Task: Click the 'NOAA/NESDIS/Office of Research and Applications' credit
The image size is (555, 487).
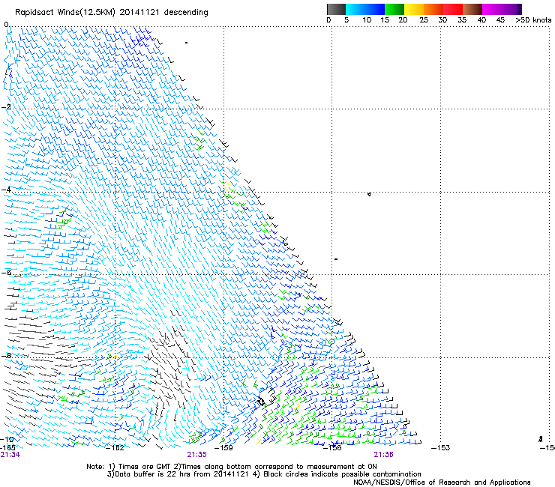Action: 442,483
